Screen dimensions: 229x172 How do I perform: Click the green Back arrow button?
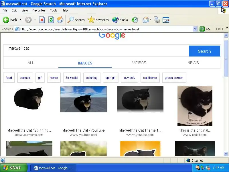[x=6, y=20]
